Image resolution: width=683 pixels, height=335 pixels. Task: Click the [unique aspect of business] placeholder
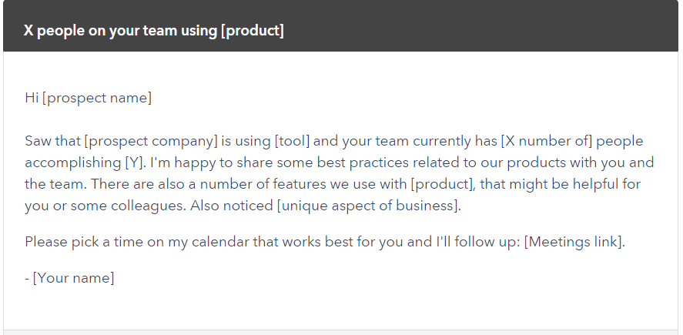click(368, 205)
